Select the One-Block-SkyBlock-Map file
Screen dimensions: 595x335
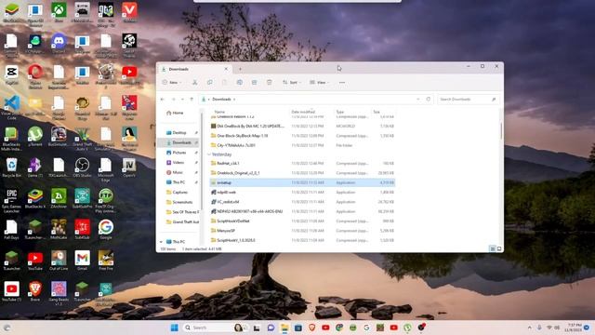coord(302,136)
